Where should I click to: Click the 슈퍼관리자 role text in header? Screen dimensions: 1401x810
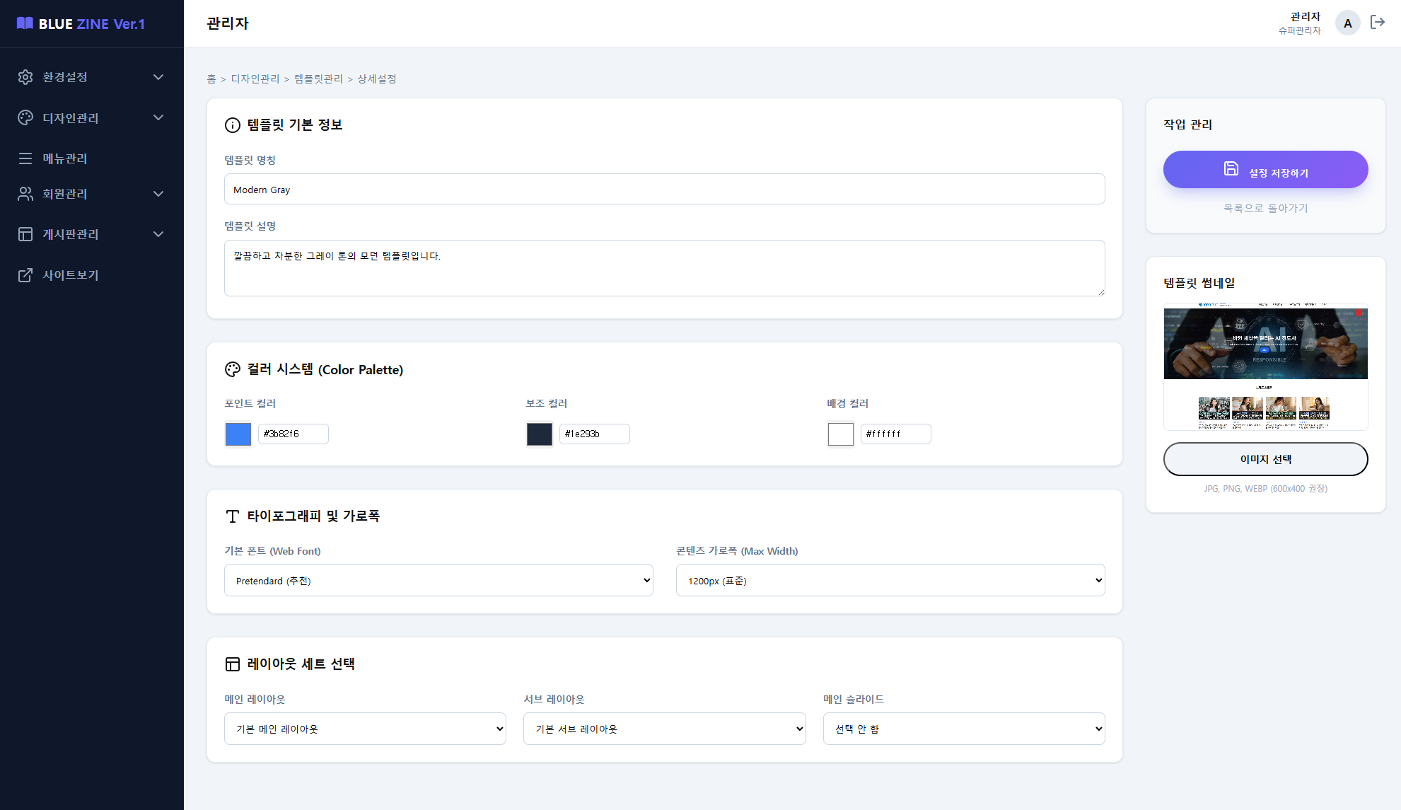1299,30
